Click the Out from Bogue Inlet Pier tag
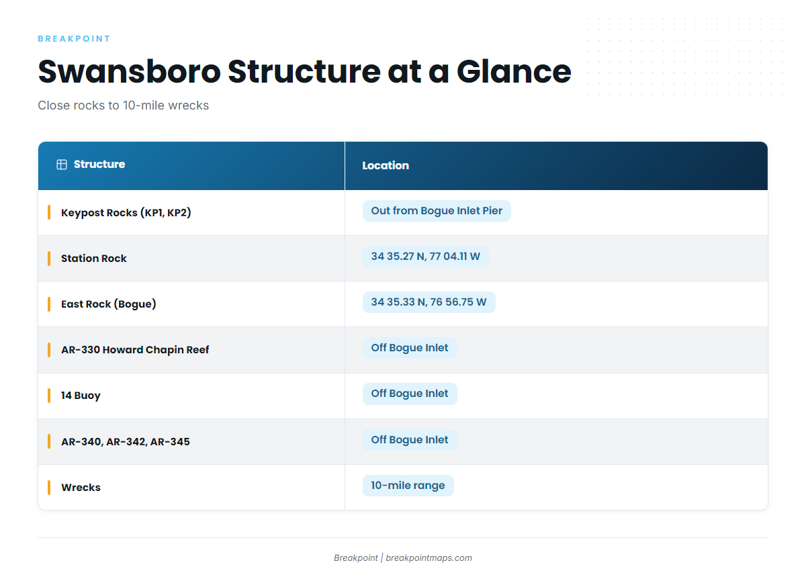The height and width of the screenshot is (581, 806). (x=437, y=211)
